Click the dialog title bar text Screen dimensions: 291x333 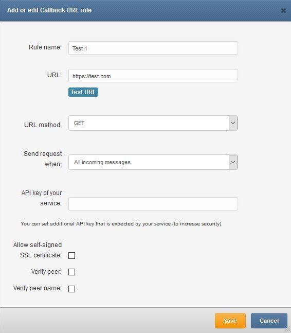pos(49,10)
